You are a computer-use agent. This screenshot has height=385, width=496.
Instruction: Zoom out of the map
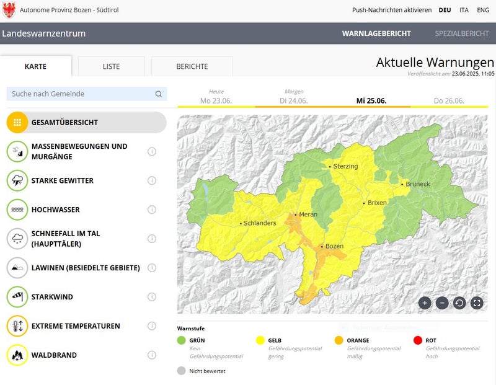pos(442,303)
